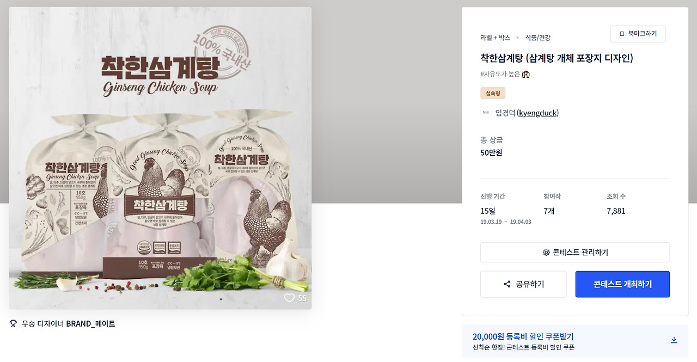Toggle bookmark with 북마크하기 button
Screen dimensions: 697x362
tap(638, 34)
